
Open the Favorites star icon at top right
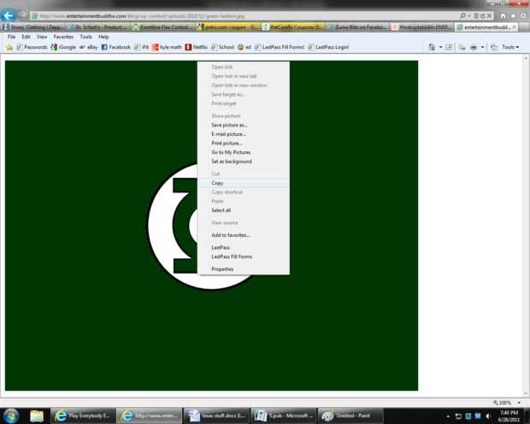pyautogui.click(x=513, y=16)
